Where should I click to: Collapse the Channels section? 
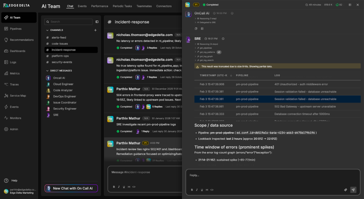click(47, 30)
